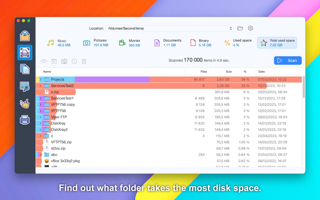Viewport: 320px width, 200px height.
Task: Click the Movies 303 KB value
Action: click(134, 45)
